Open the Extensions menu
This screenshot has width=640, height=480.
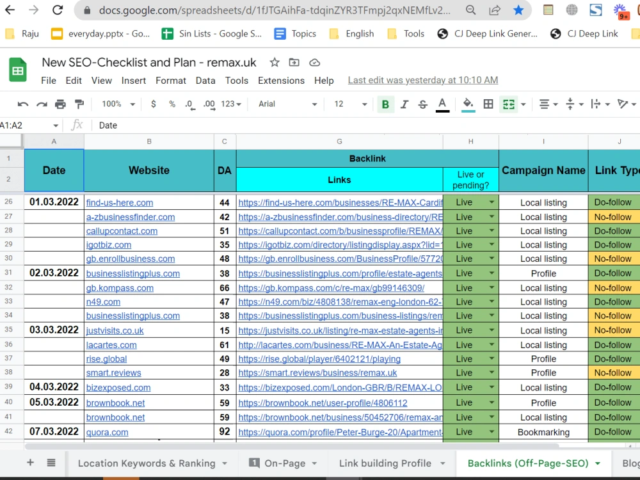point(281,81)
